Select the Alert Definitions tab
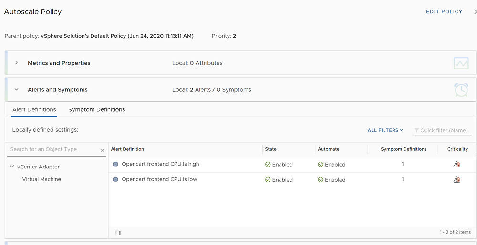The width and height of the screenshot is (477, 245). point(34,109)
